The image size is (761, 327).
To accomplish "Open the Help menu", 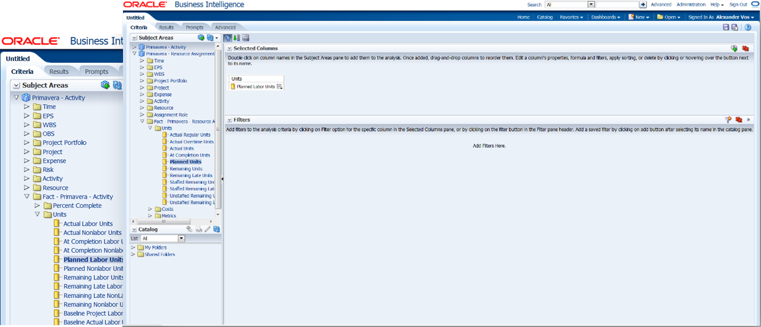I will 717,4.
